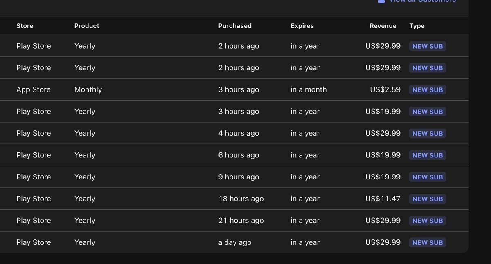Screen dimensions: 491x264
Task: Open the transaction purchased a day ago
Action: point(234,242)
